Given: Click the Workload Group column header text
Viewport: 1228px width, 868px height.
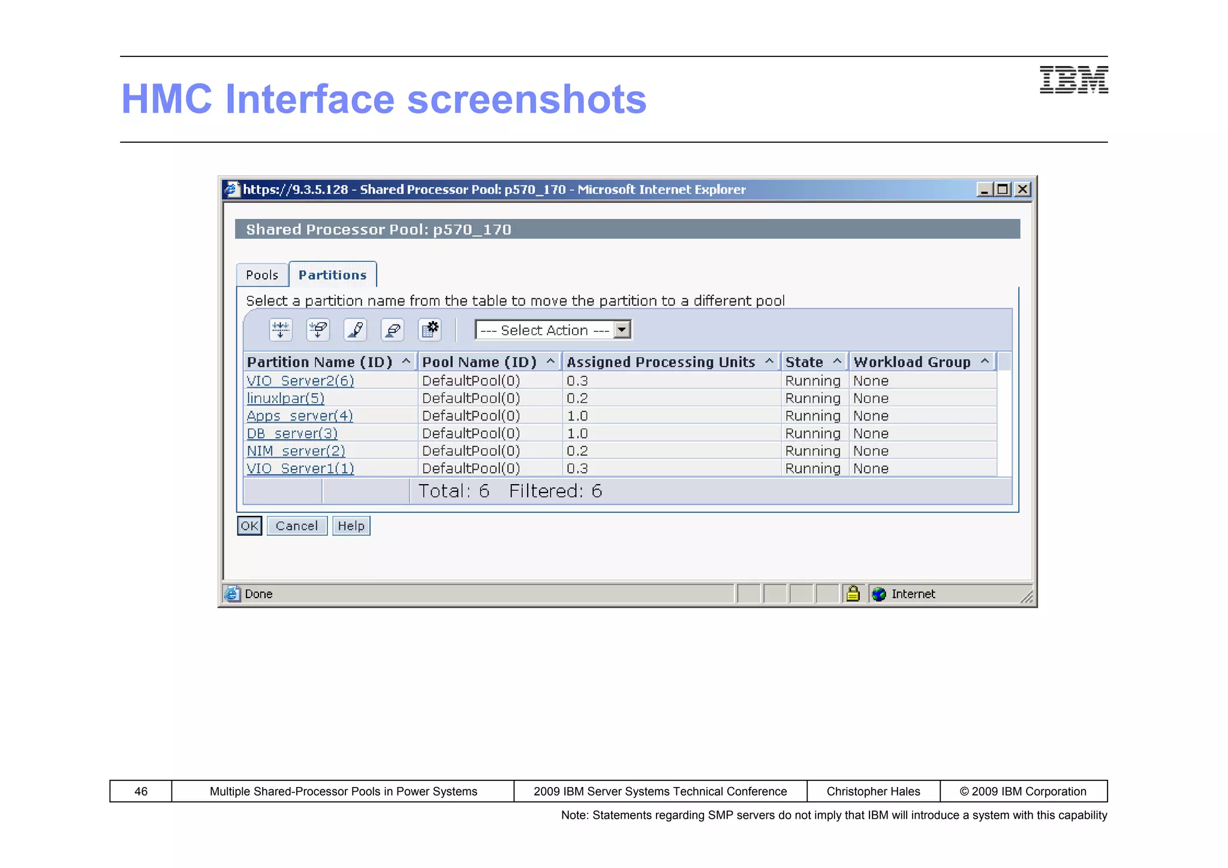Looking at the screenshot, I should (912, 362).
